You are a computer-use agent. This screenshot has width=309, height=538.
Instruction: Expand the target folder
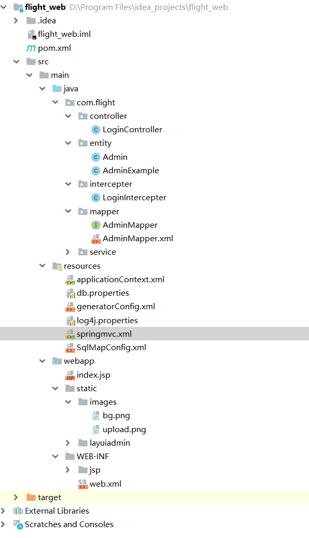point(16,497)
